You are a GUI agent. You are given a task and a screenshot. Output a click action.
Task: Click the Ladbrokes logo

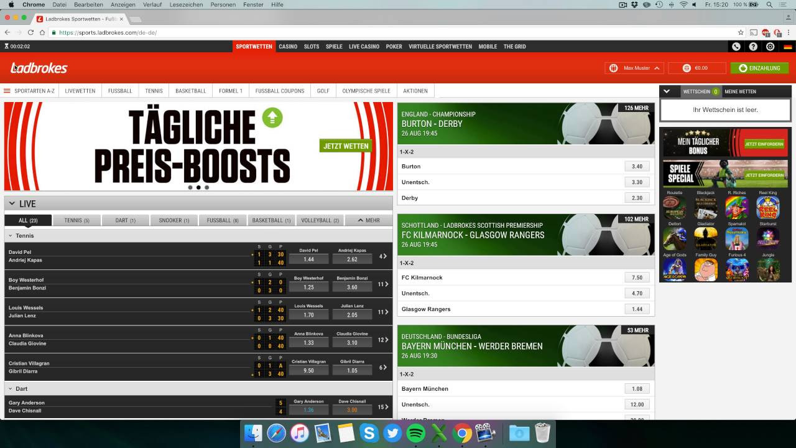click(39, 68)
